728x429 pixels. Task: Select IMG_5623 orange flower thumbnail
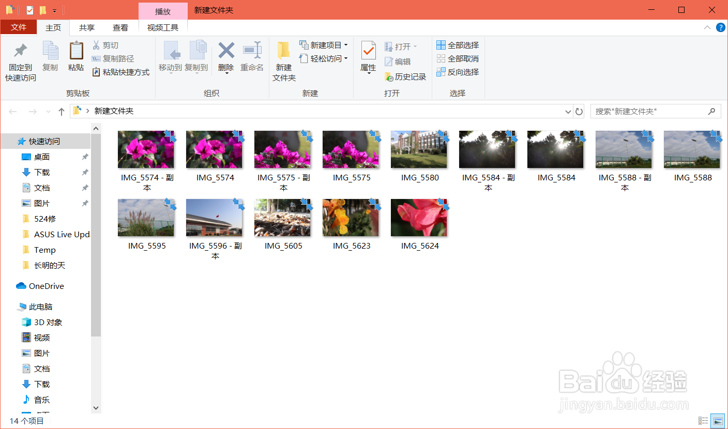coord(351,218)
